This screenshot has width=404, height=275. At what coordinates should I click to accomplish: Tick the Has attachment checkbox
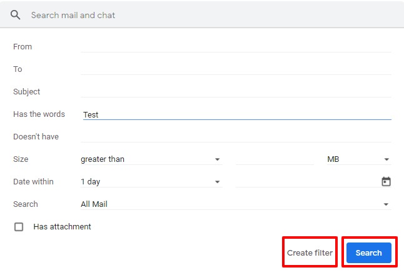pyautogui.click(x=19, y=227)
